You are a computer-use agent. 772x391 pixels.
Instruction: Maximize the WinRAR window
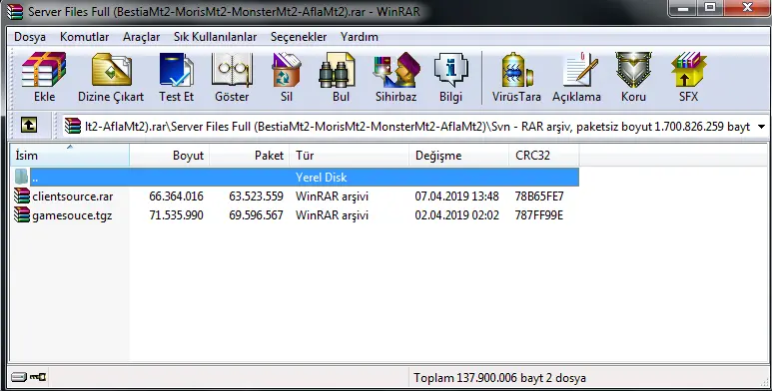710,8
